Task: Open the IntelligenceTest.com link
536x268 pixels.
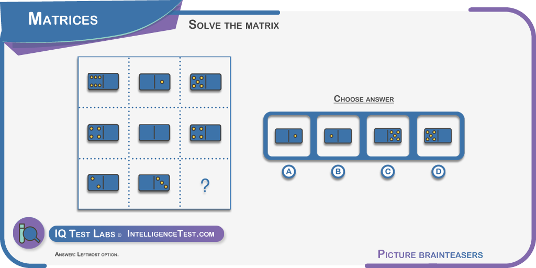Action: point(171,234)
